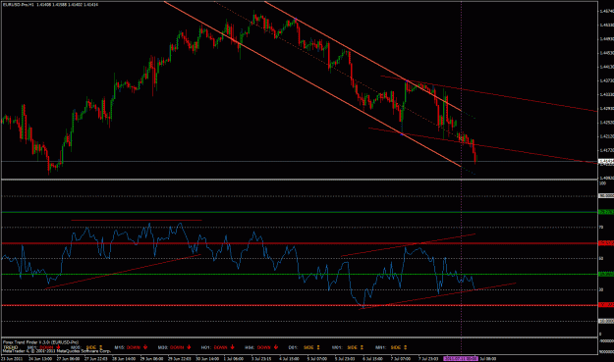
Task: Click the 23 Jun 2011 time axis label
Action: tap(12, 358)
